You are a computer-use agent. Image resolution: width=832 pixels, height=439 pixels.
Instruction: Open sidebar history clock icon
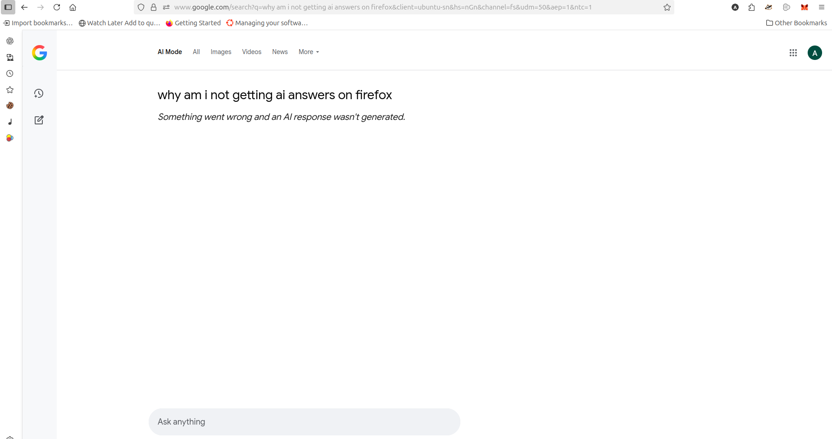pyautogui.click(x=10, y=73)
